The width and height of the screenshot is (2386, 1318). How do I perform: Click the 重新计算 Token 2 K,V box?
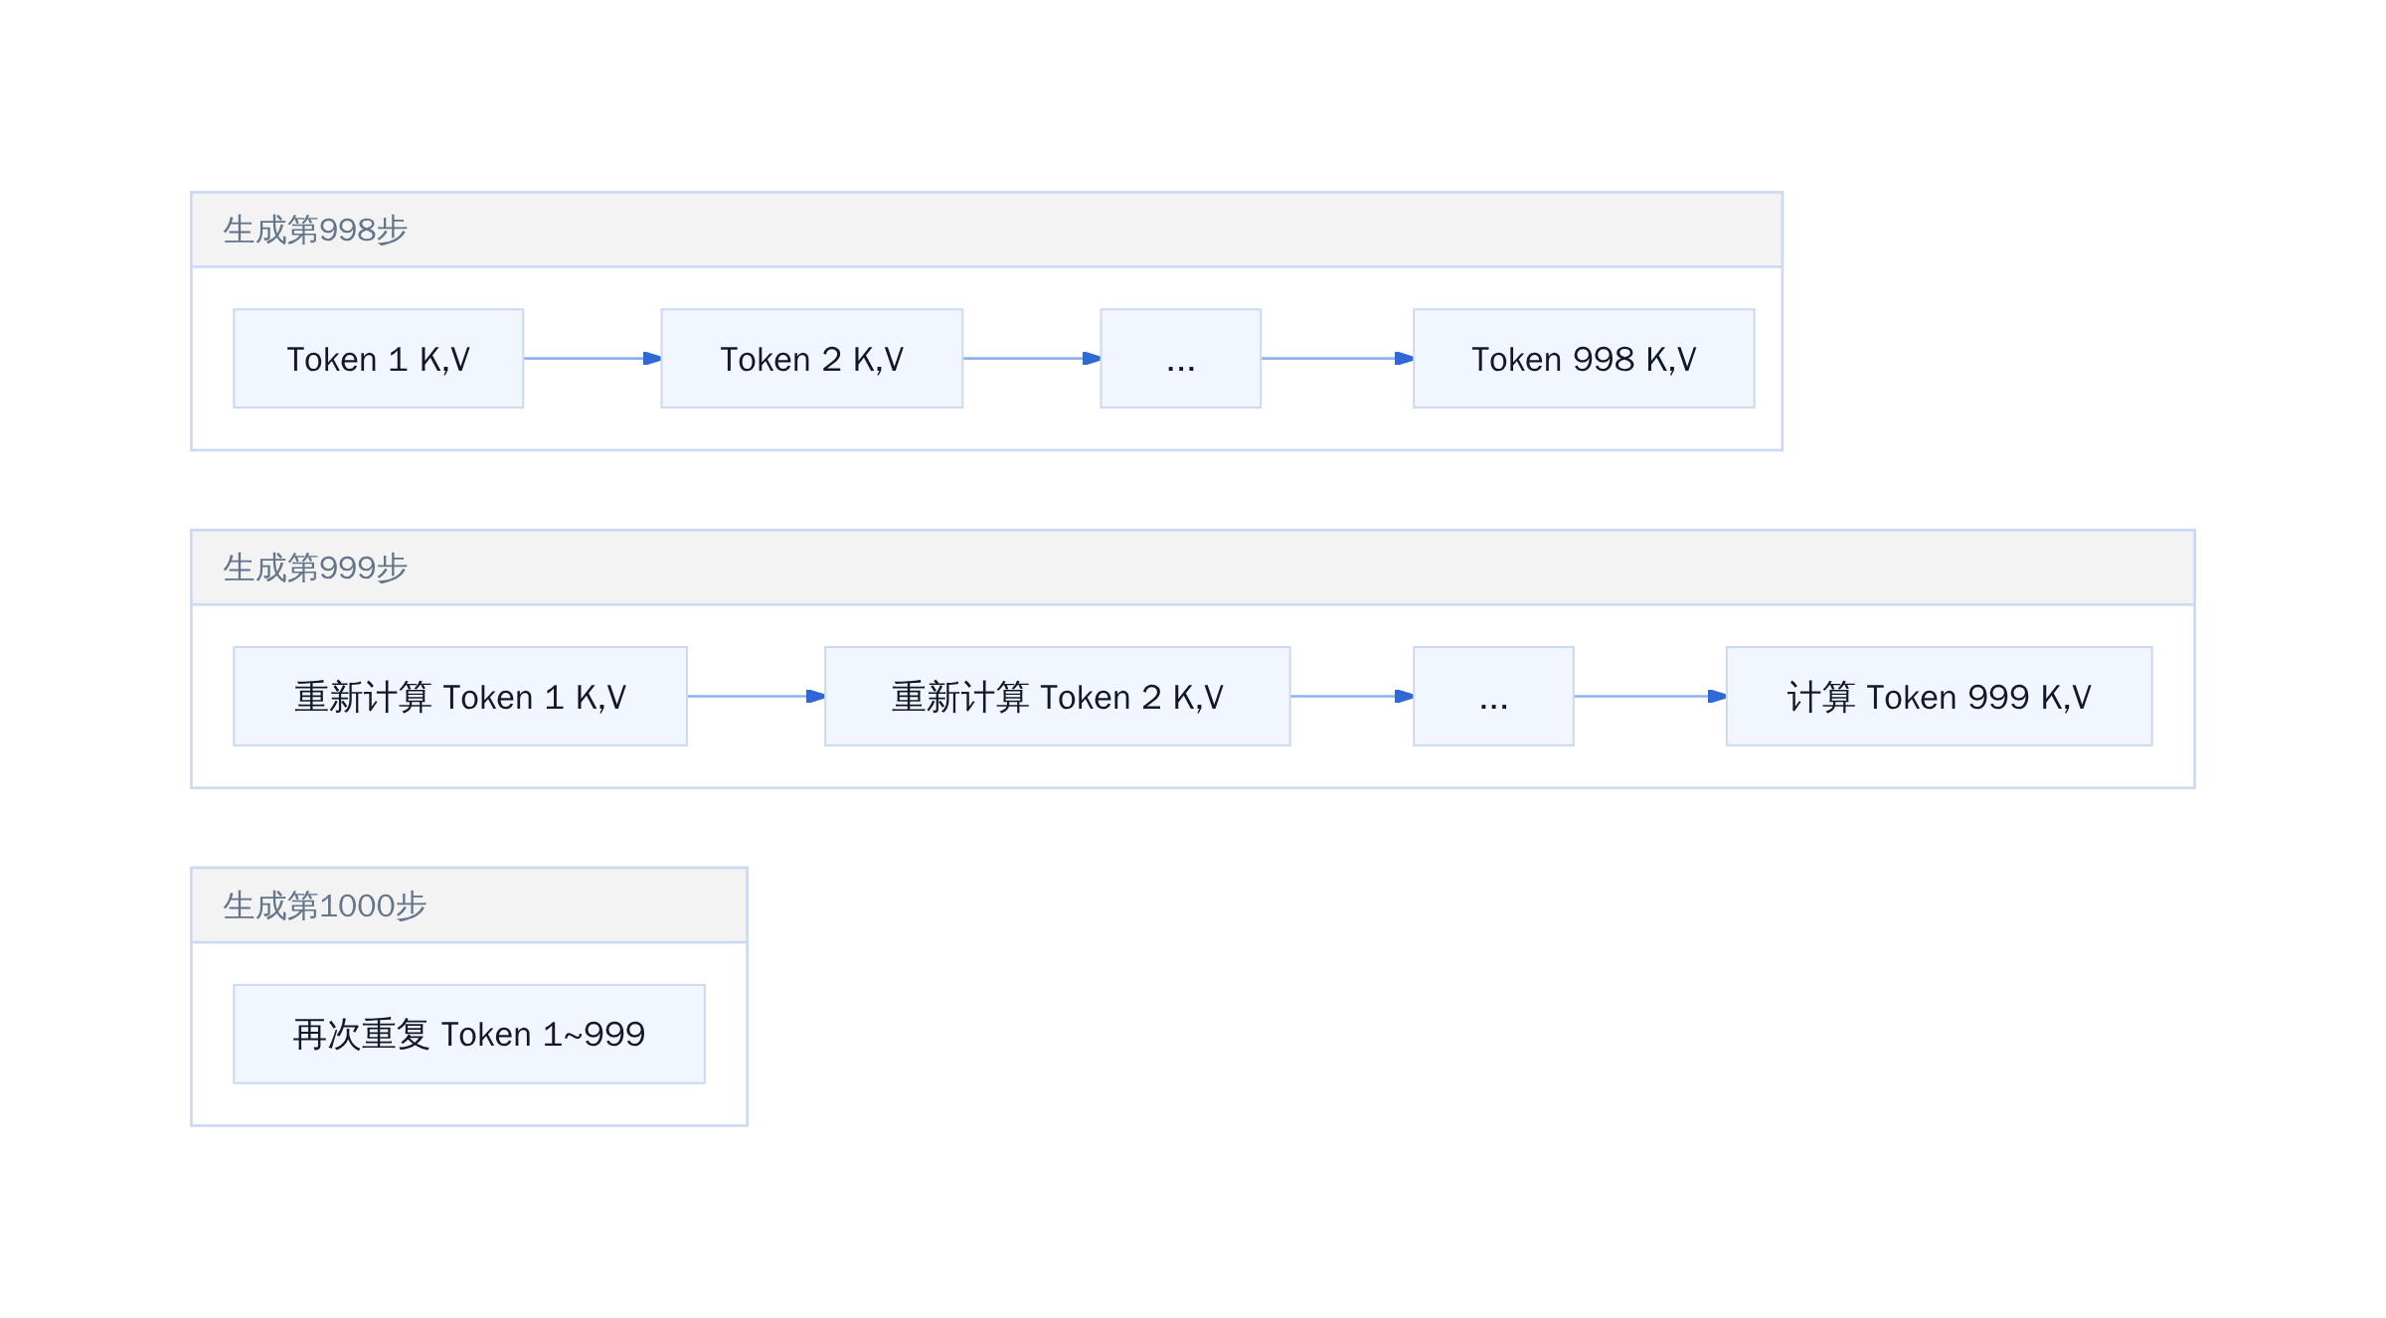tap(1058, 696)
